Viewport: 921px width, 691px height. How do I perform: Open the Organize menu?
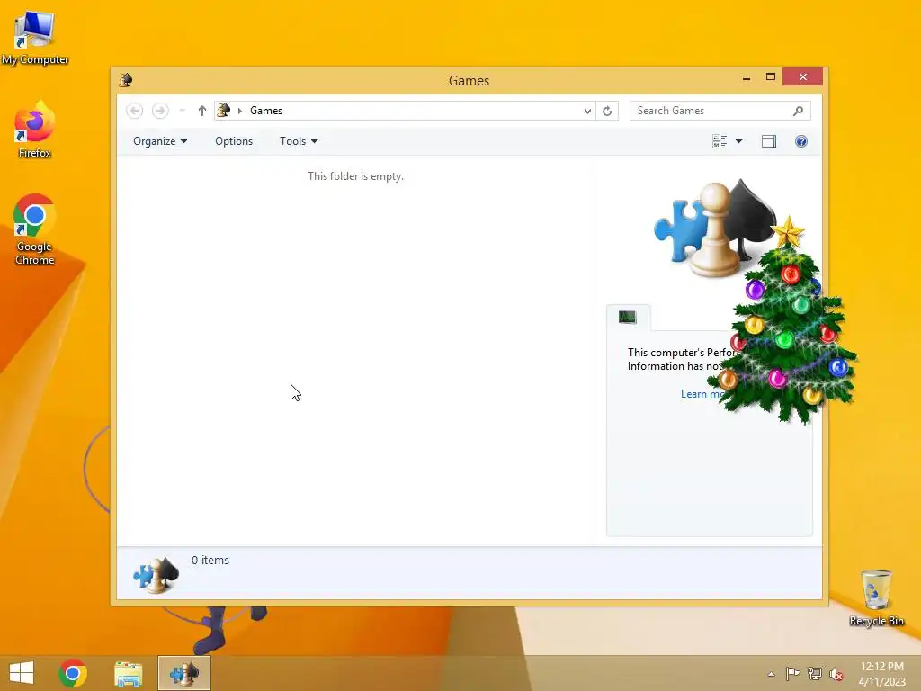[x=160, y=141]
